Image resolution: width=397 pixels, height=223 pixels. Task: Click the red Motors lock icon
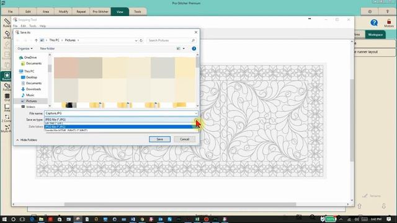pos(389,24)
